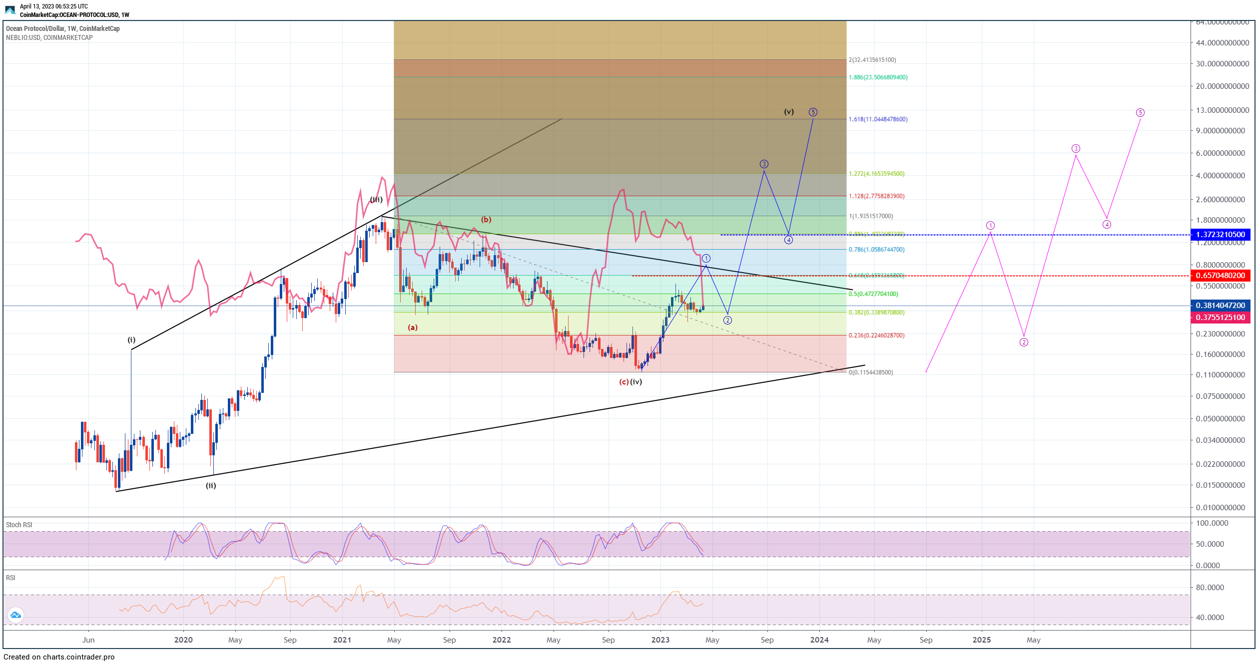1258x664 pixels.
Task: Click magenta circled wave 5 marker
Action: click(x=1140, y=112)
